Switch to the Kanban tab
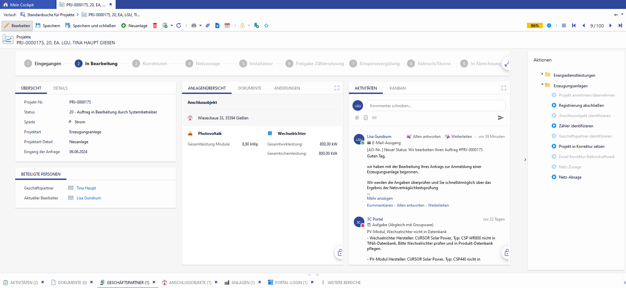The height and width of the screenshot is (288, 626). point(397,88)
